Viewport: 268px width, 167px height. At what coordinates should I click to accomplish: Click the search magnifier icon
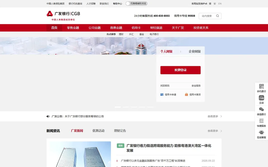click(217, 16)
